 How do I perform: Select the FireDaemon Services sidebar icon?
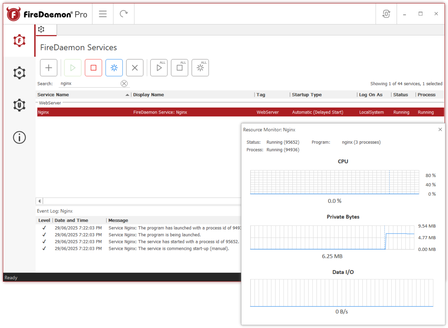pyautogui.click(x=19, y=41)
